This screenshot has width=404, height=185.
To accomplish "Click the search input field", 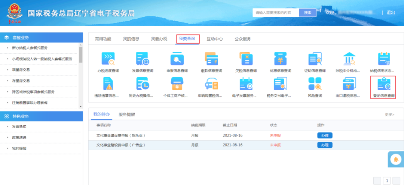I will click(x=276, y=13).
